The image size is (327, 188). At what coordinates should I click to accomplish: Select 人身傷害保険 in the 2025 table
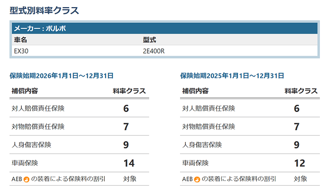point(202,145)
